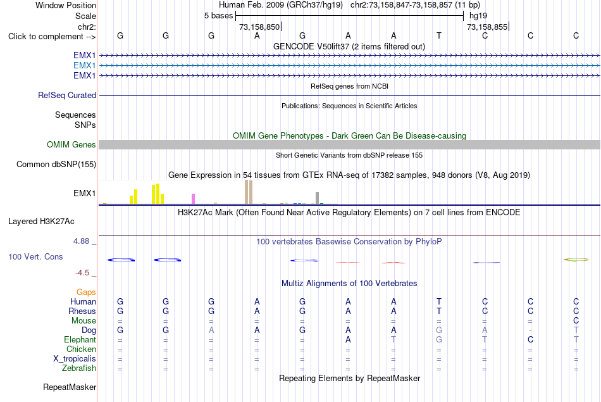Click the dark gray bar in GTEx chart

[317, 198]
